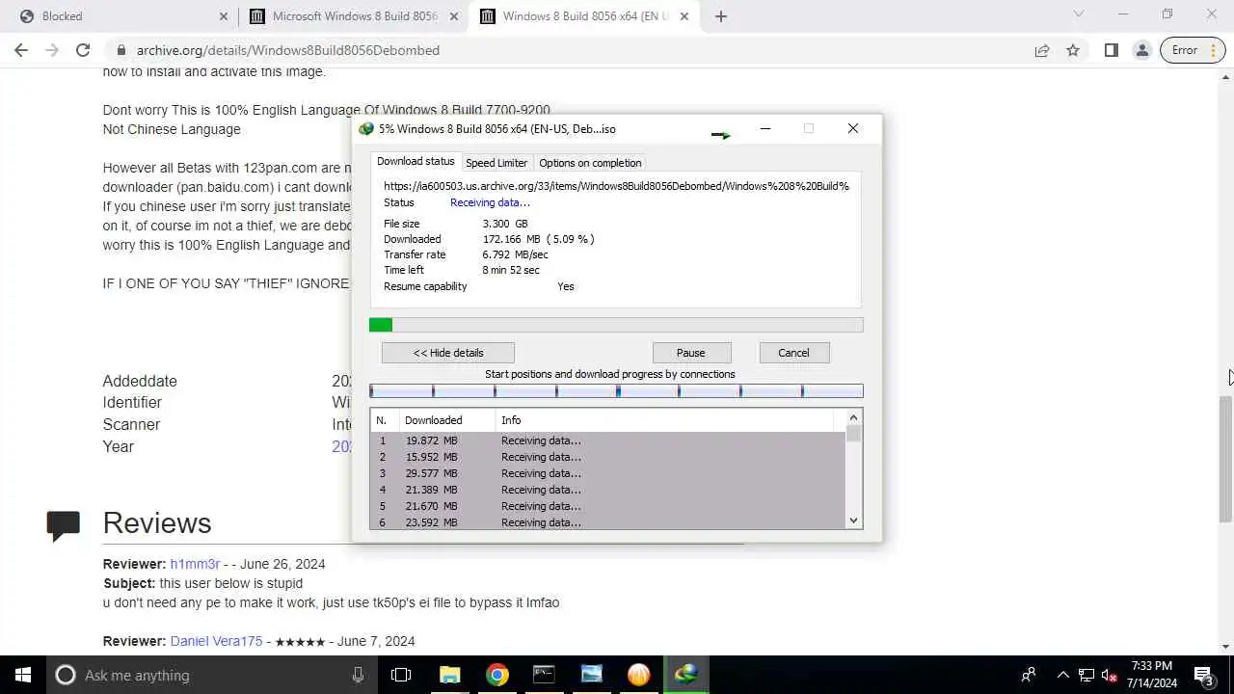Open File Explorer from the taskbar

(450, 675)
